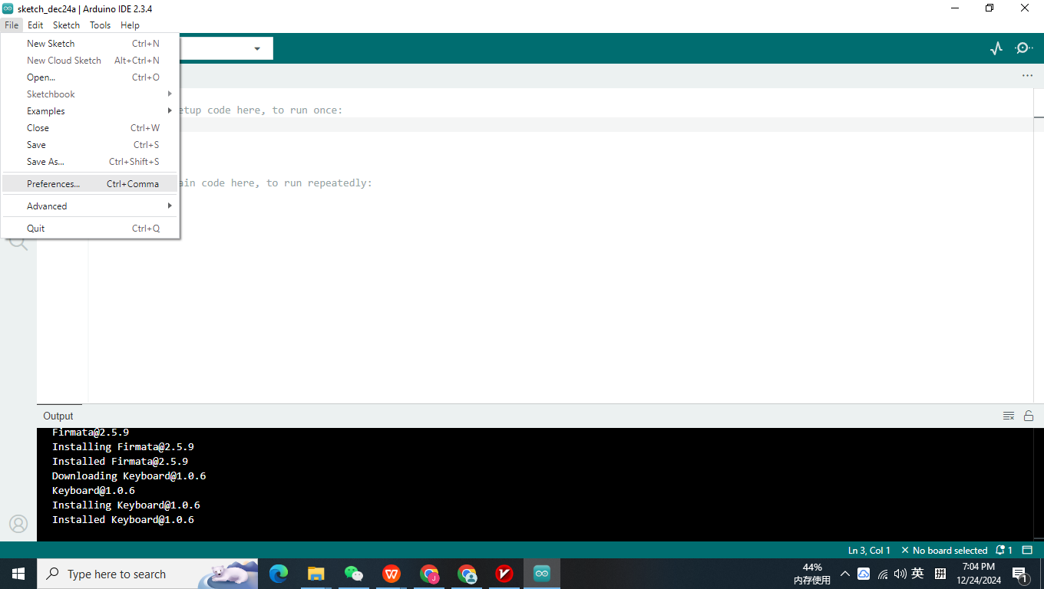The width and height of the screenshot is (1044, 589).
Task: Click output line Installed Firmata@2.5.9
Action: click(x=120, y=461)
